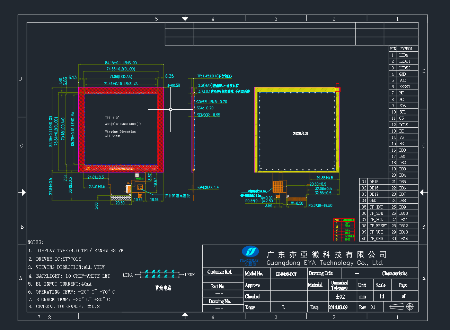
Task: Select the 'COVER LENS: 0.70' label
Action: (x=212, y=102)
